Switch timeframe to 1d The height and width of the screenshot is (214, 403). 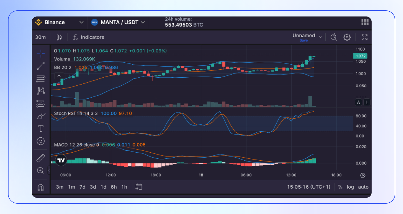[x=103, y=187]
